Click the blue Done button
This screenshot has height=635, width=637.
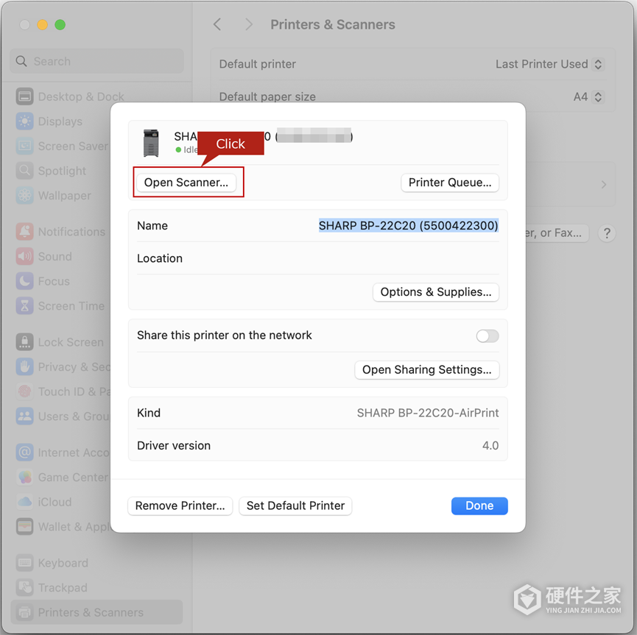click(x=479, y=506)
